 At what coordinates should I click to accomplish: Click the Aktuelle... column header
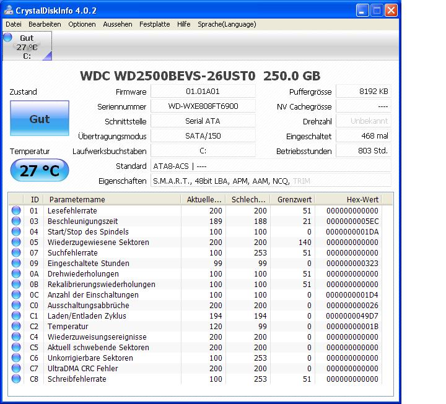click(203, 199)
